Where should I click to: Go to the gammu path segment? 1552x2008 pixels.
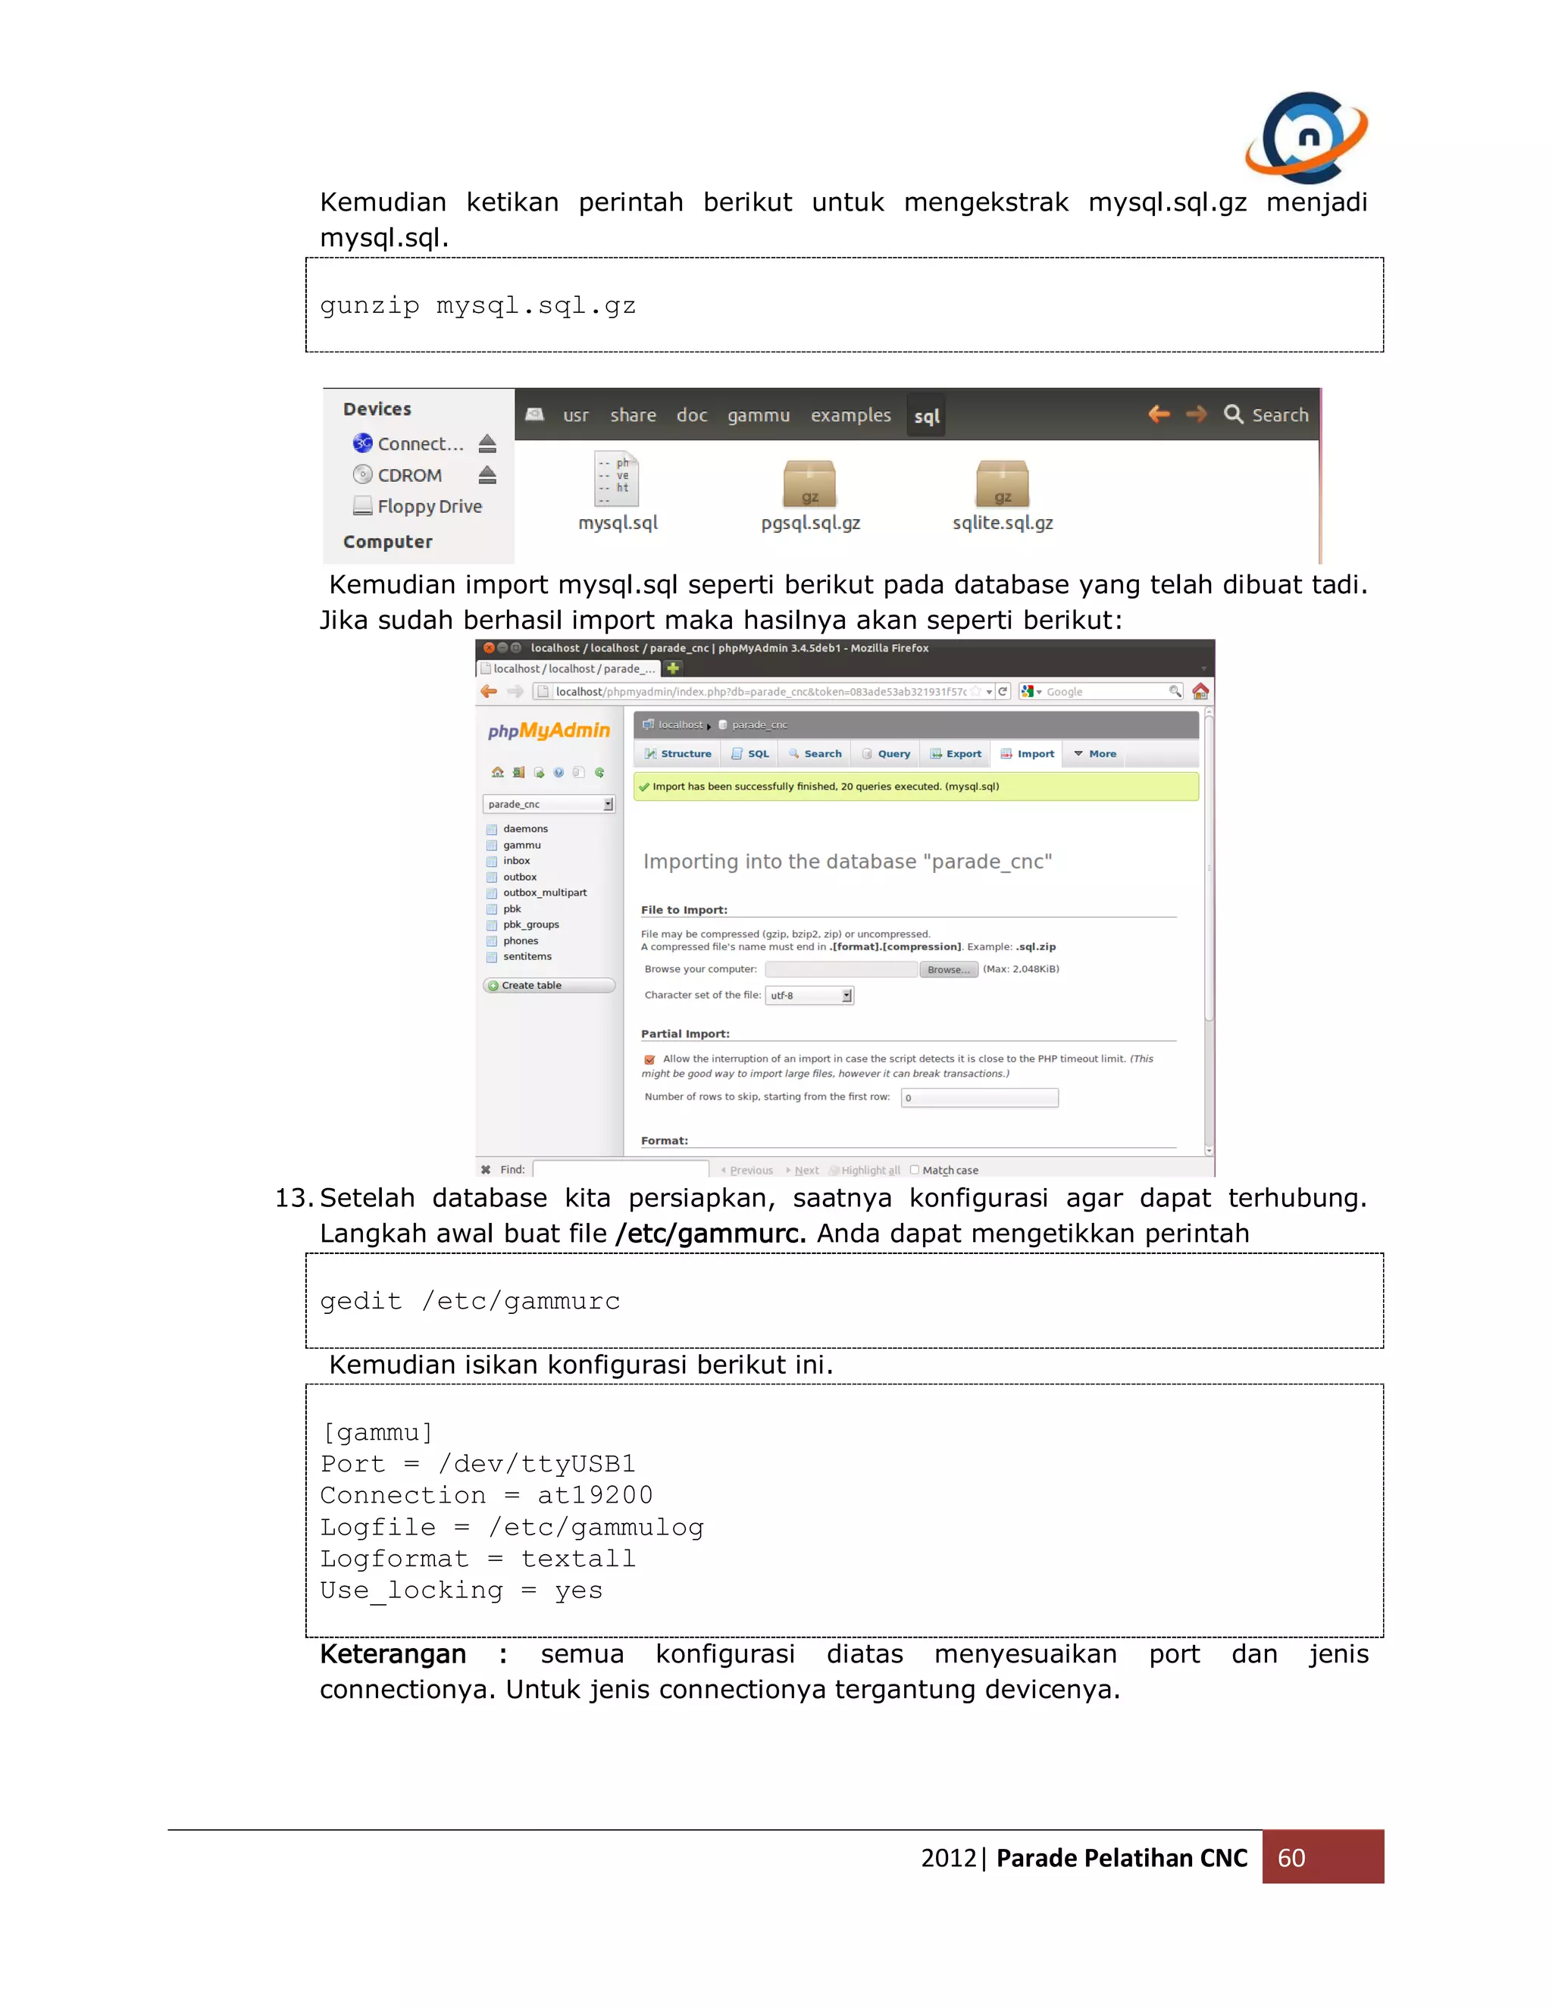(x=759, y=415)
